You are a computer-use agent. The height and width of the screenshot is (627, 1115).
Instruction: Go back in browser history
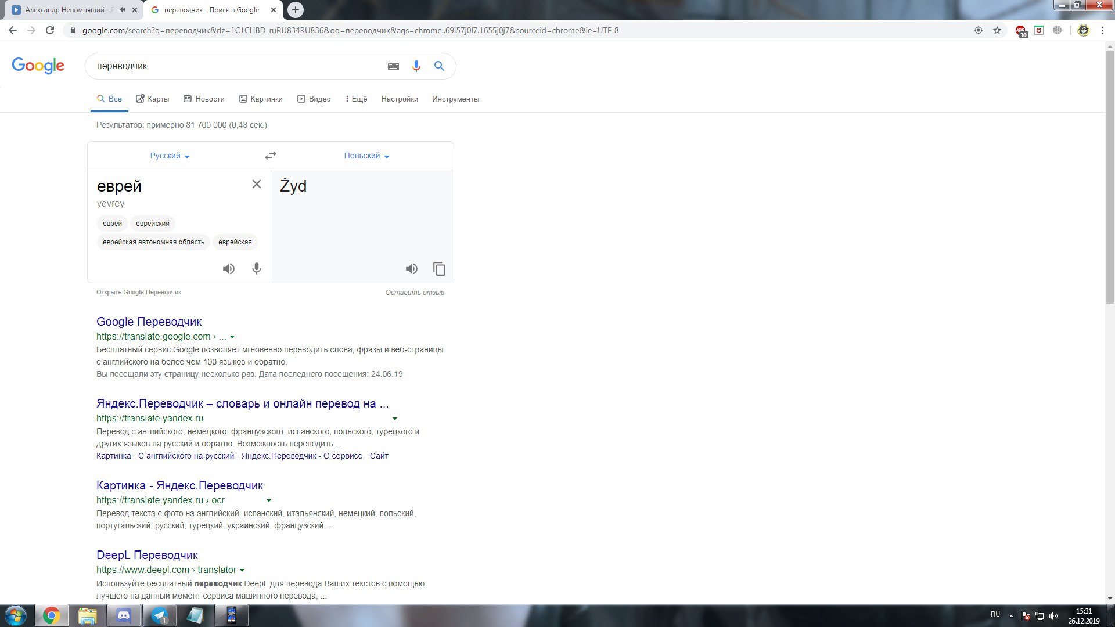pyautogui.click(x=13, y=30)
